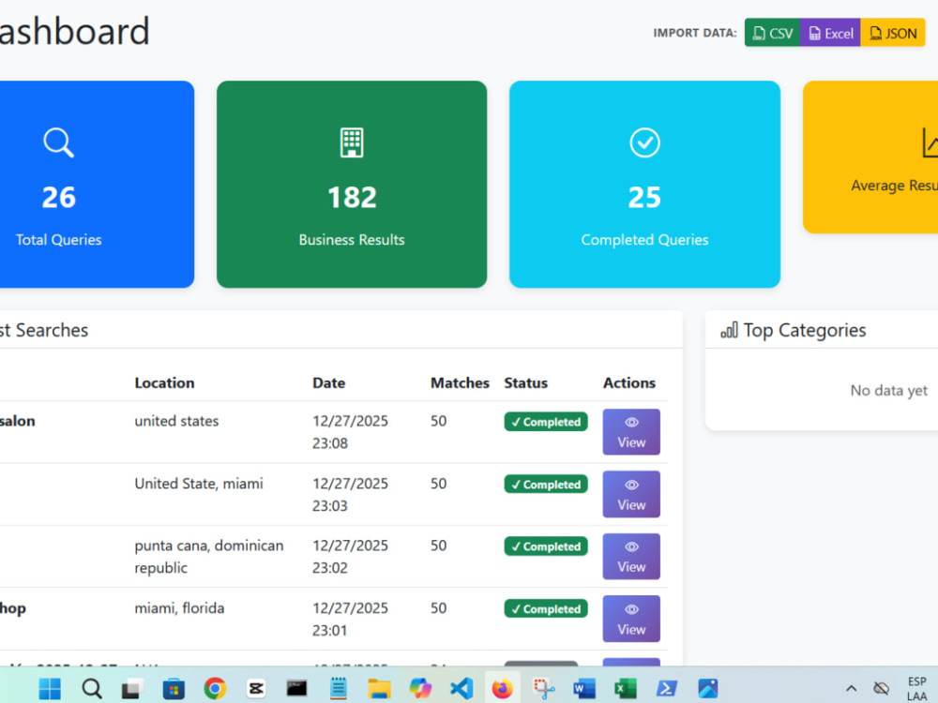
Task: Click the 12/27/2025 23:02 date cell
Action: pos(350,557)
